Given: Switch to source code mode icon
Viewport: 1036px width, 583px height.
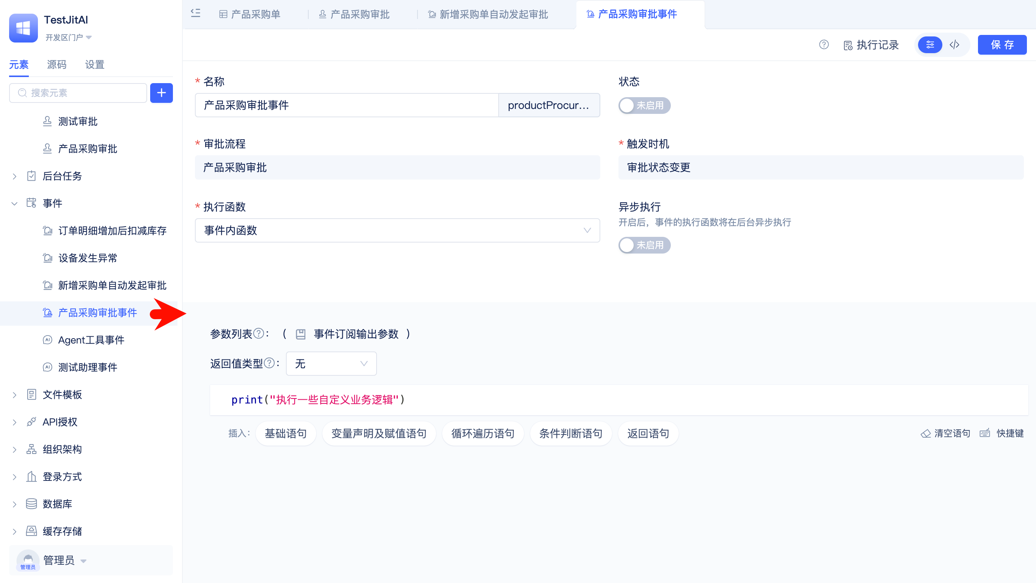Looking at the screenshot, I should (x=954, y=45).
